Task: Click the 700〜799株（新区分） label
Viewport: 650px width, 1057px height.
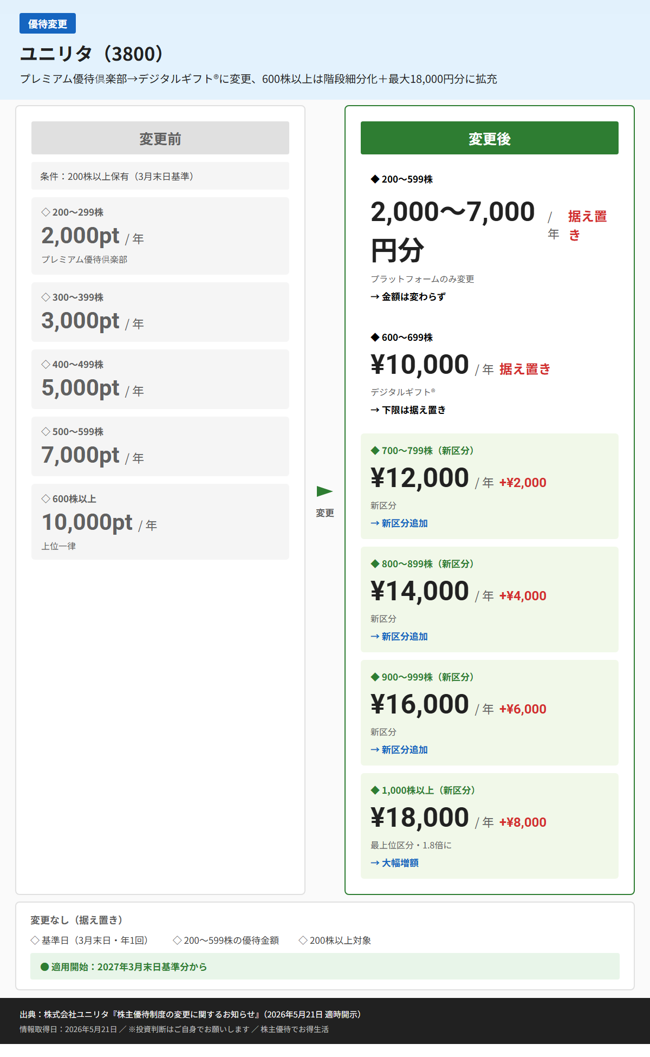Action: pos(422,451)
